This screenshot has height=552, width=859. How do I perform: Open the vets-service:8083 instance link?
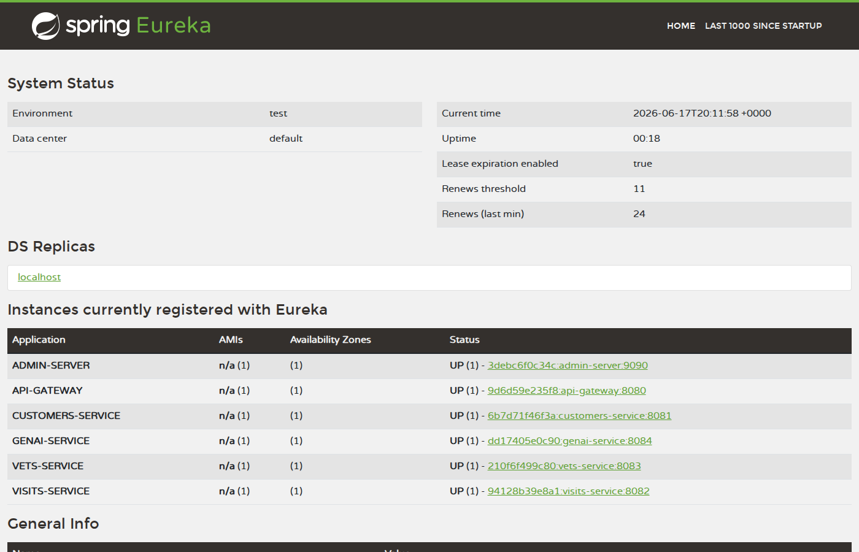pos(564,466)
